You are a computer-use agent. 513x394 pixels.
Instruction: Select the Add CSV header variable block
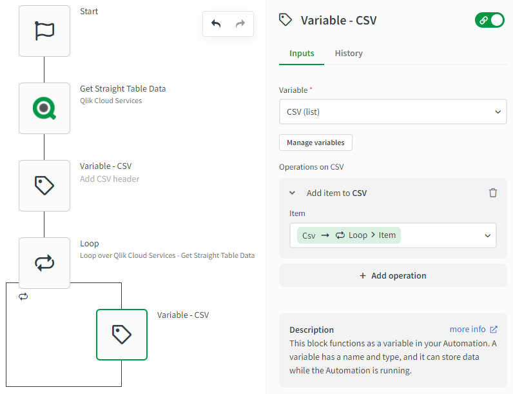[x=44, y=186]
